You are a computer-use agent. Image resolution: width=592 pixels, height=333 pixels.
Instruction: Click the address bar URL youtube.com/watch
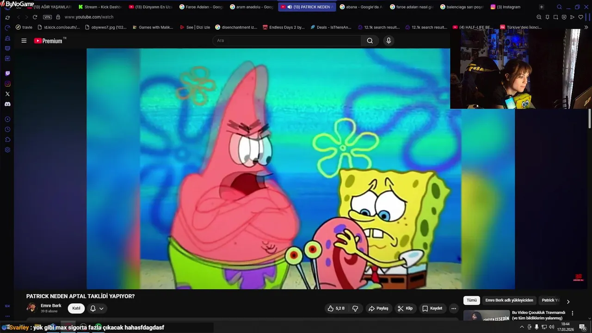click(x=89, y=17)
